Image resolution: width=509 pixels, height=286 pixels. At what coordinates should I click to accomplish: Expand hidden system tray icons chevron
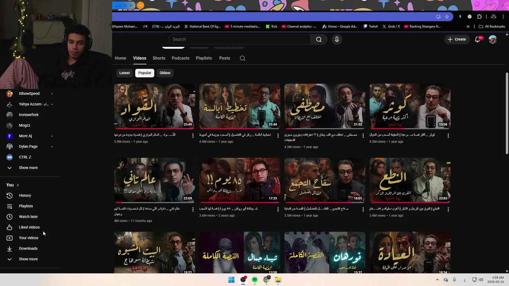[x=437, y=280]
